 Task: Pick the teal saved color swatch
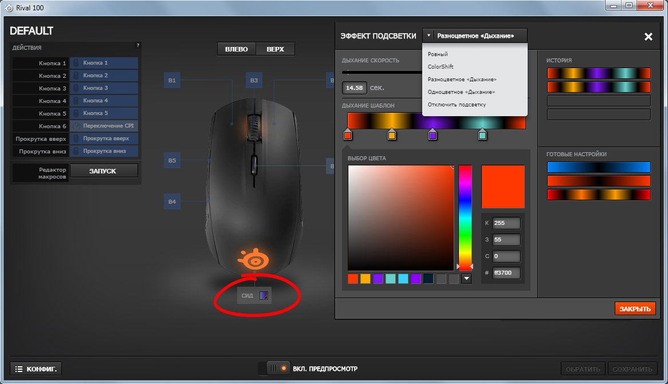tap(391, 279)
